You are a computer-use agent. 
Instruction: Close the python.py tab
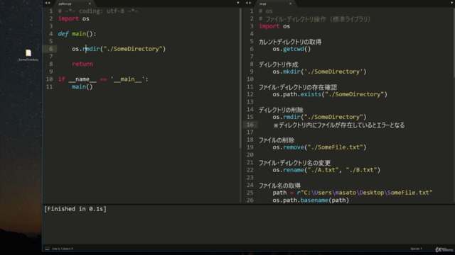90,4
